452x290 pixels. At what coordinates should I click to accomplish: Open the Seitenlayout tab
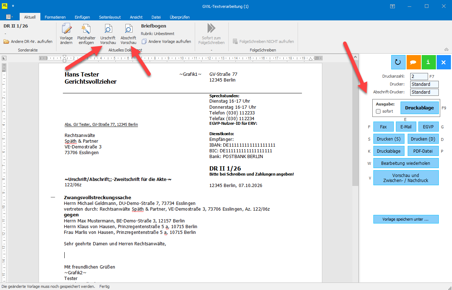110,17
